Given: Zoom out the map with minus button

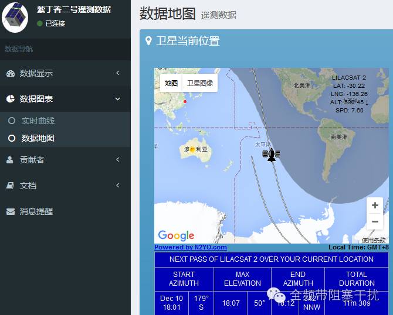Looking at the screenshot, I should point(375,221).
